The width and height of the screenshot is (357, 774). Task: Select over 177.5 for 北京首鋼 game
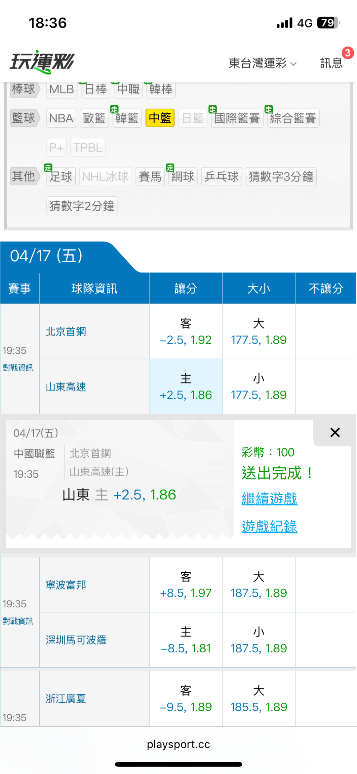pos(258,332)
